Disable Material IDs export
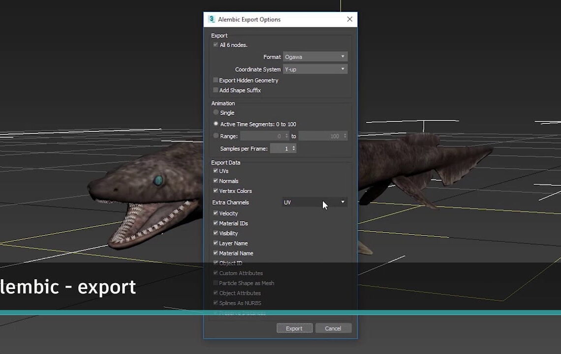 click(x=216, y=223)
